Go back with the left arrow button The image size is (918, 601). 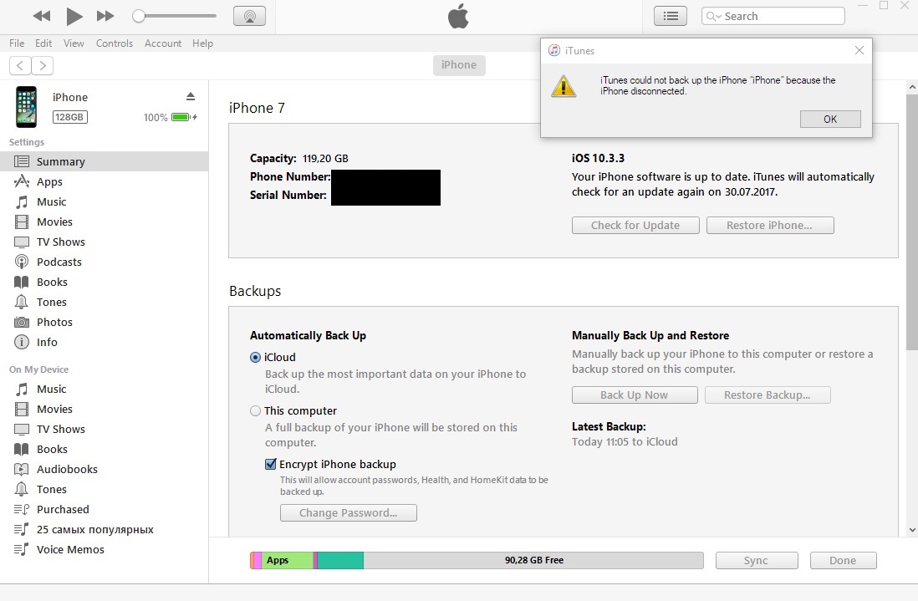(20, 65)
